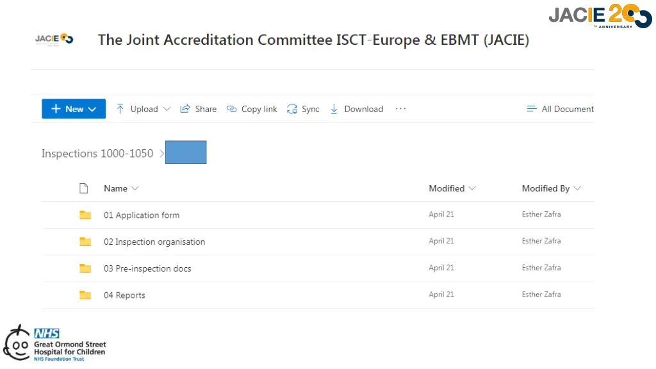Go to Inspections 1000-1050 breadcrumb
The width and height of the screenshot is (656, 369).
click(x=97, y=154)
